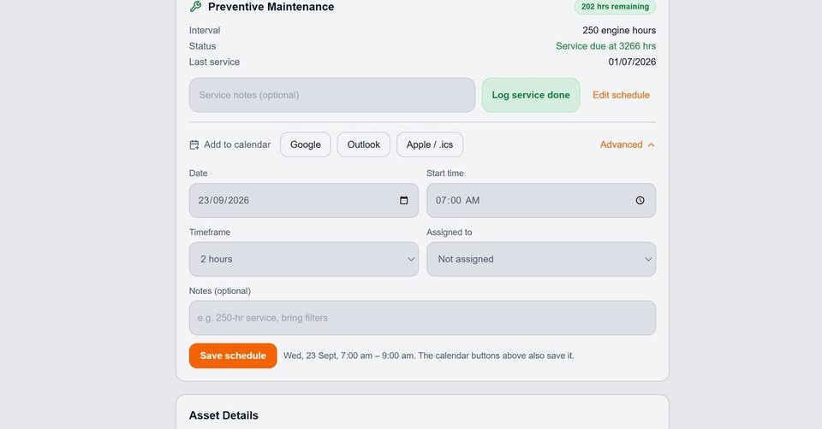The height and width of the screenshot is (429, 822).
Task: Open the date picker calendar icon
Action: pos(403,200)
